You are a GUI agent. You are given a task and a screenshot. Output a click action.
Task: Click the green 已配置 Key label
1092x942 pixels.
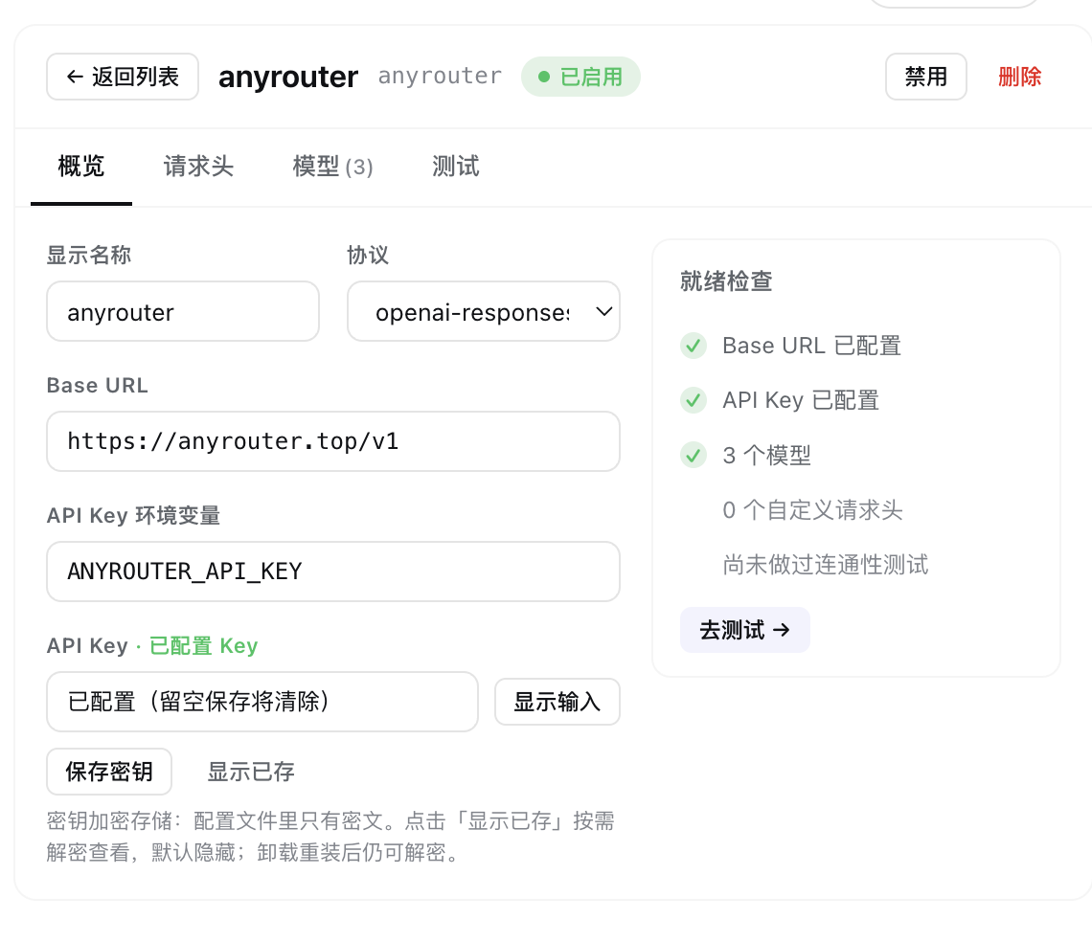click(203, 646)
